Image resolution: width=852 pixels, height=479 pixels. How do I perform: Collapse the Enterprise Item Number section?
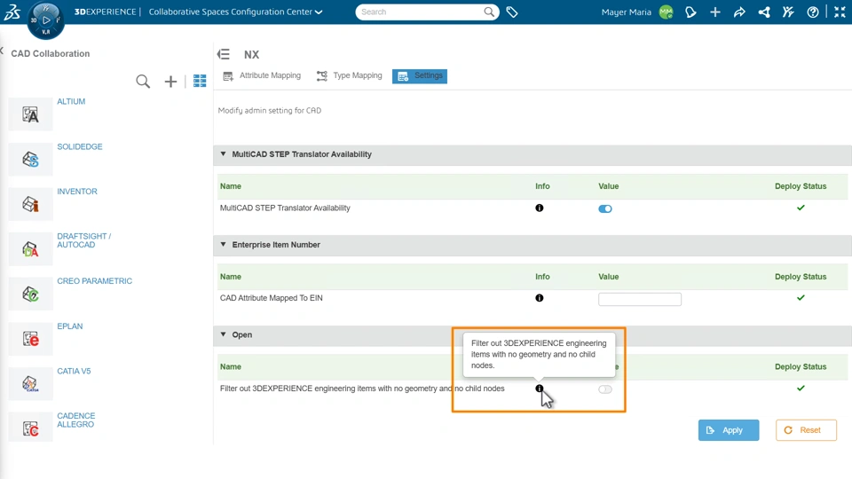pyautogui.click(x=224, y=245)
